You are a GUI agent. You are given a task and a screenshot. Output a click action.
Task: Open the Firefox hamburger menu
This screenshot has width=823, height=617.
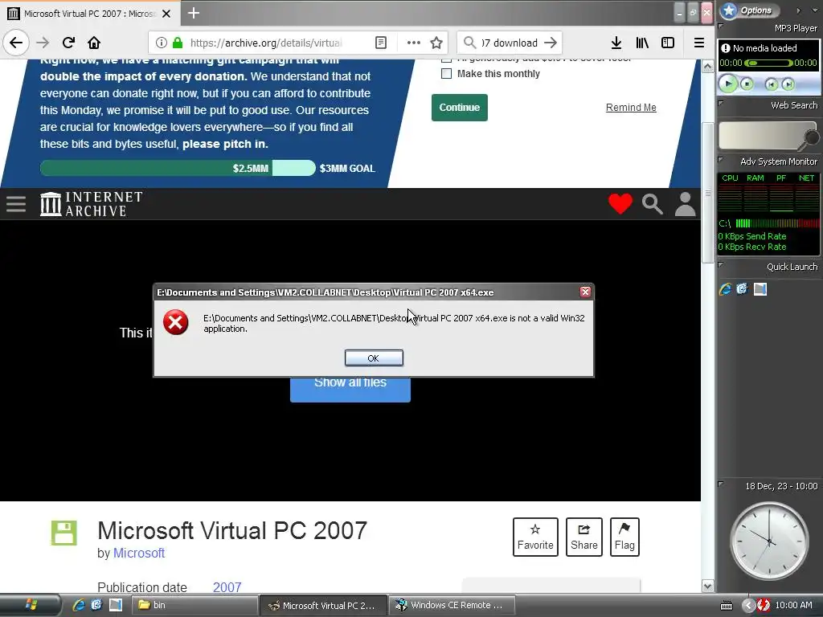pyautogui.click(x=698, y=43)
